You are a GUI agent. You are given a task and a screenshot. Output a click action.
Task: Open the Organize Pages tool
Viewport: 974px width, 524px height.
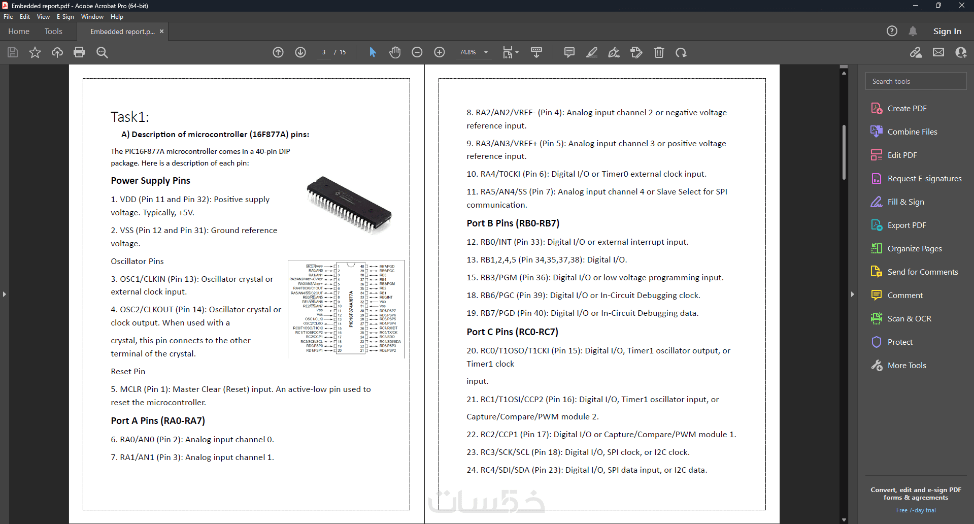coord(906,248)
